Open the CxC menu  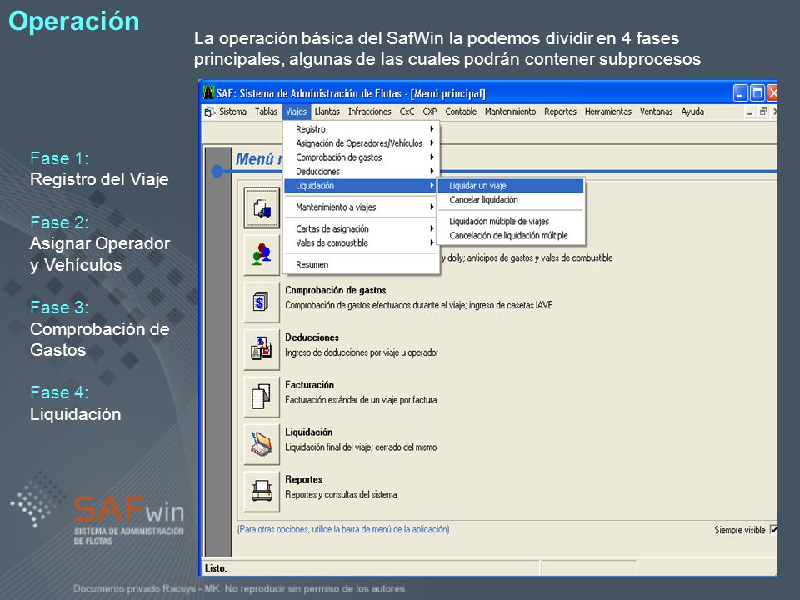407,112
